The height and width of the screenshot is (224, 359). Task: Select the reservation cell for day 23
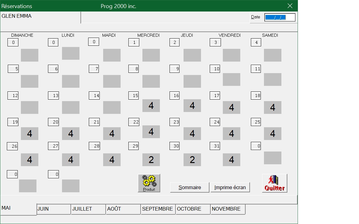(x=192, y=133)
